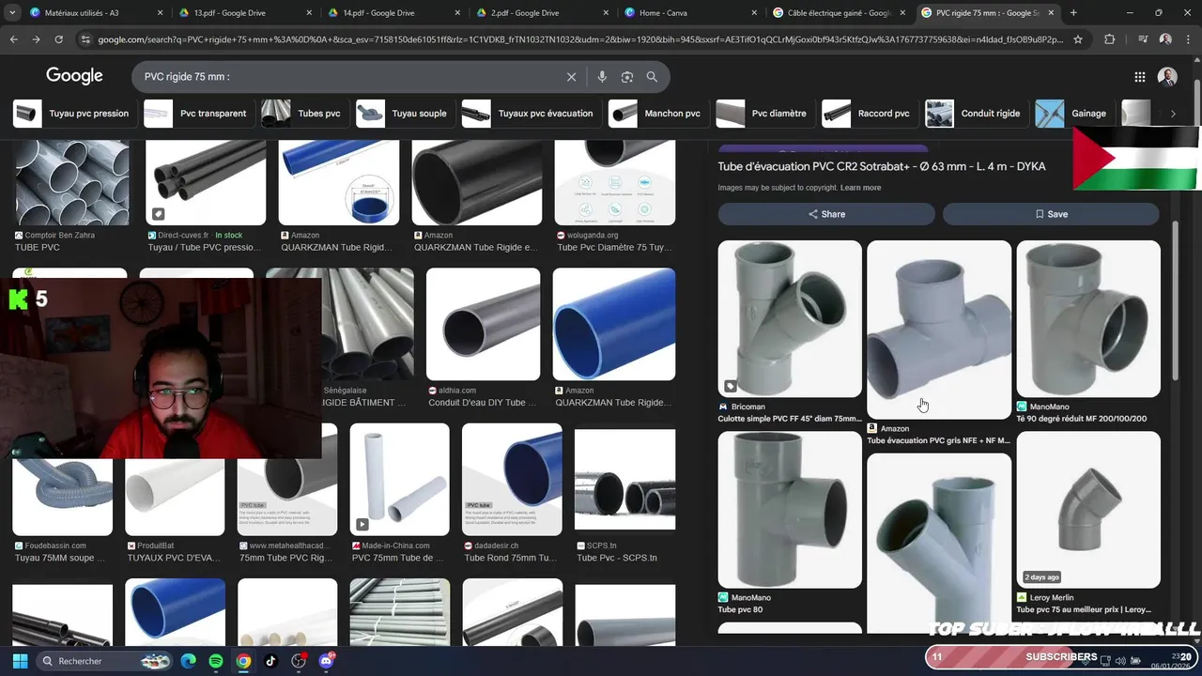Filter by Gainage chip

coord(1072,114)
